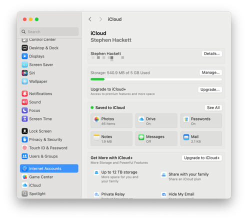Click the Screen Time hourglass icon
The height and width of the screenshot is (221, 248).
(x=24, y=119)
